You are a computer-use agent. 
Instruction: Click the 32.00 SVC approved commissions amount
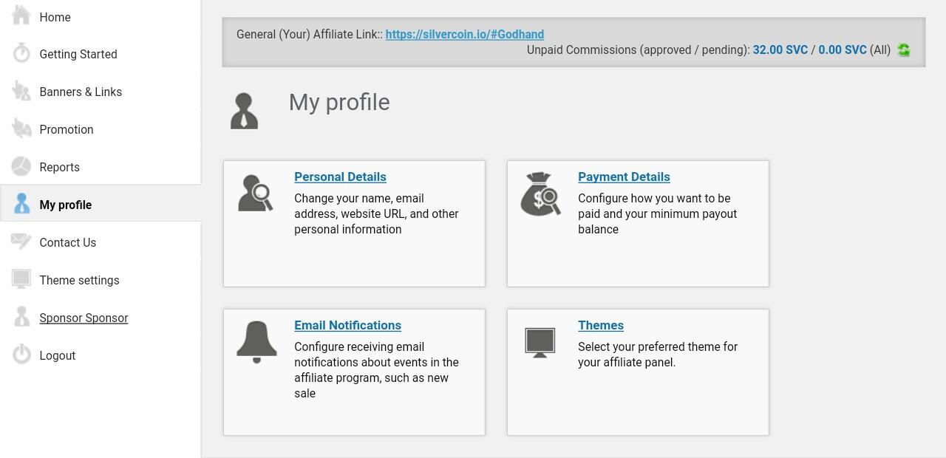(x=780, y=49)
